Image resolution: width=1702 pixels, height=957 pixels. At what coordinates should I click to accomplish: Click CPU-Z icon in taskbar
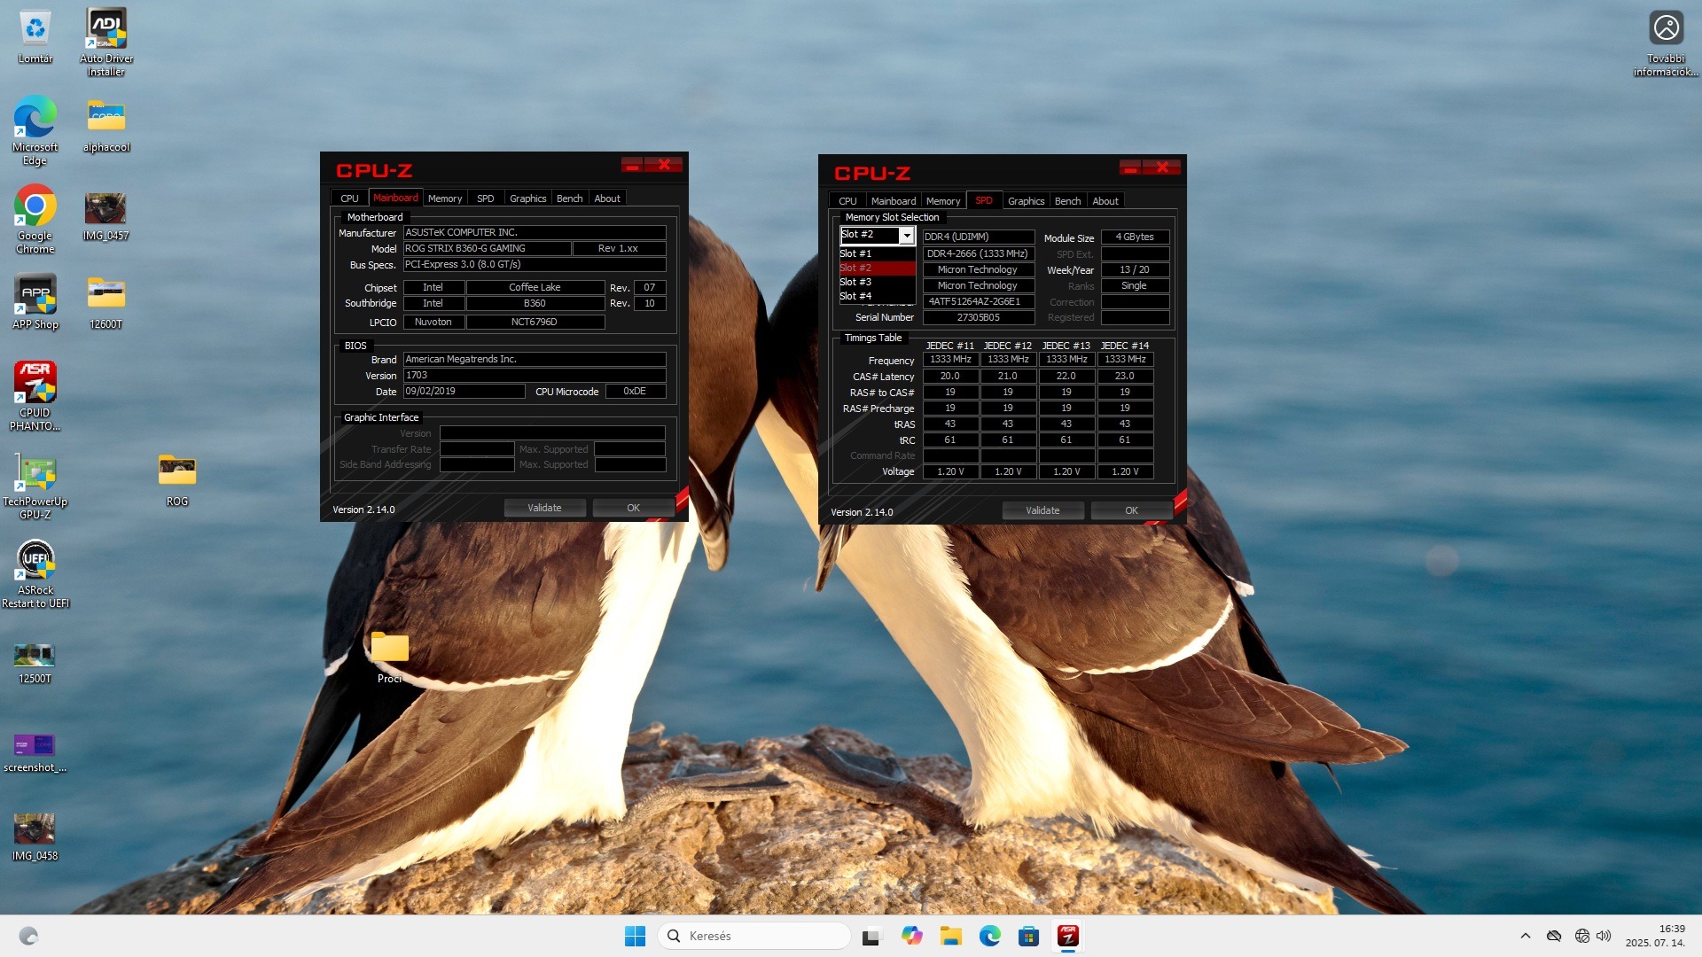coord(1067,936)
